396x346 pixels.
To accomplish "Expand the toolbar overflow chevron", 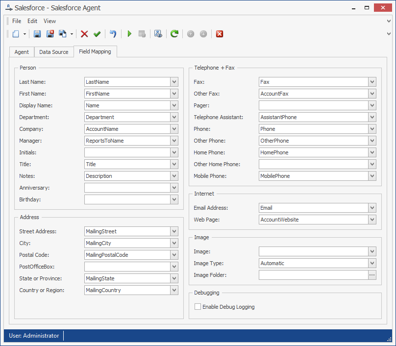I will (x=389, y=34).
